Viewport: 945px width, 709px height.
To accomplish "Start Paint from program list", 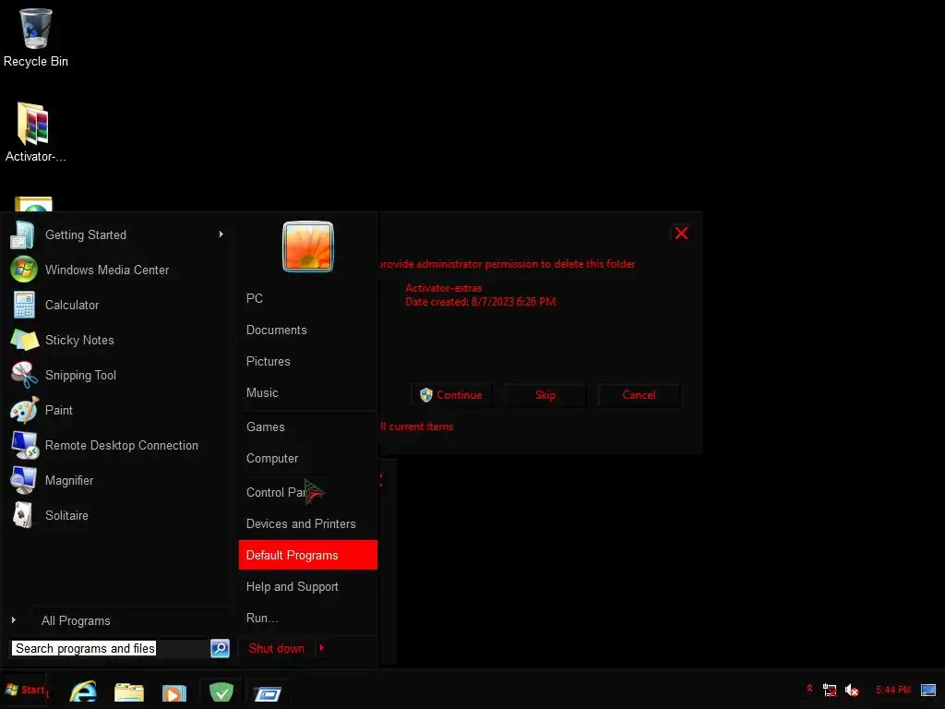I will point(118,410).
